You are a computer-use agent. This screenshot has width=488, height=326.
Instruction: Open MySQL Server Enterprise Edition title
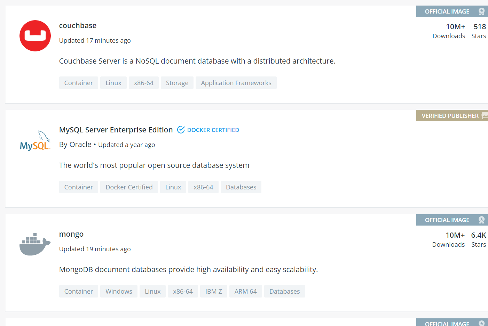[x=116, y=130]
